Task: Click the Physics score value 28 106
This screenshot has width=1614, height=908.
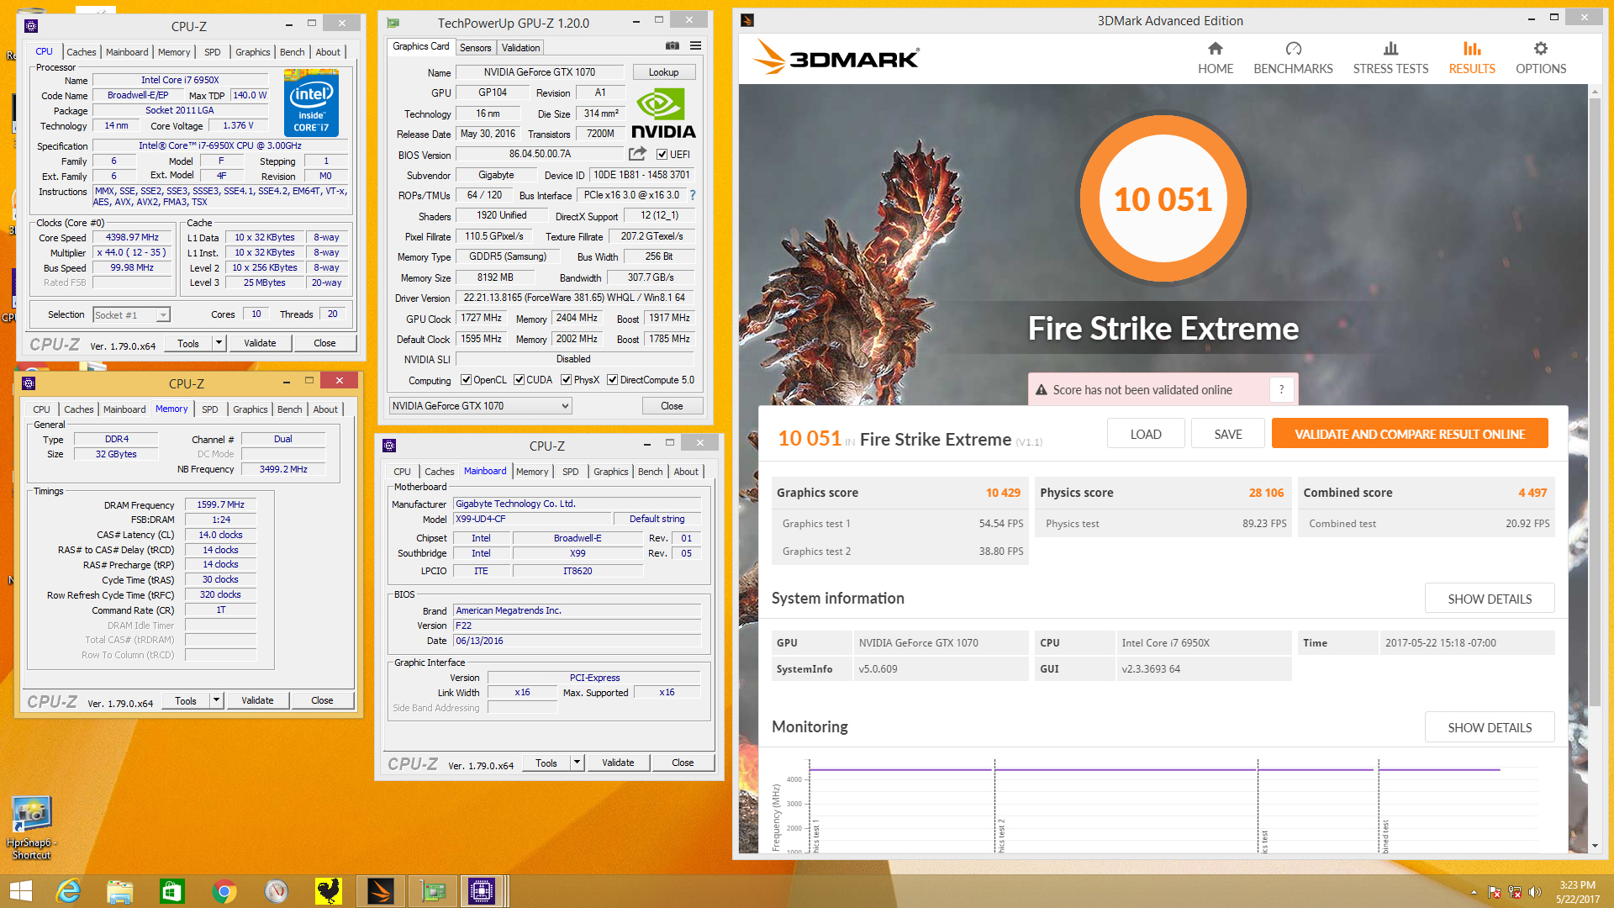Action: 1266,493
